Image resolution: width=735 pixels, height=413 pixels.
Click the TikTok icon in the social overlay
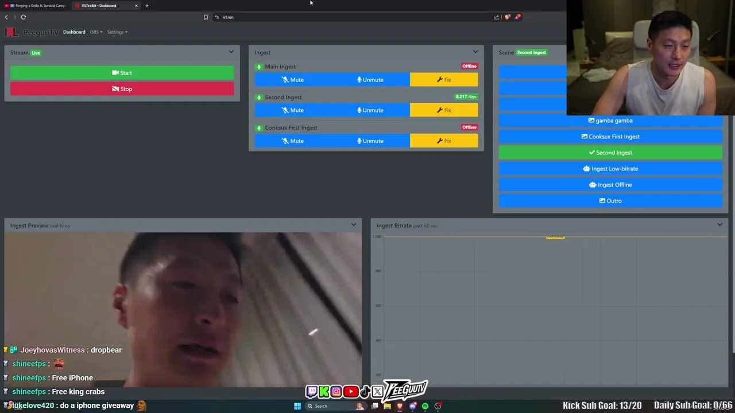pyautogui.click(x=365, y=392)
